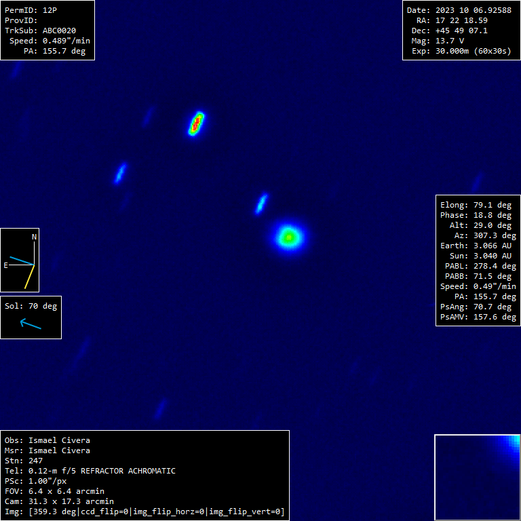Click the Phase: 18.8 deg line
The height and width of the screenshot is (521, 521).
(476, 215)
